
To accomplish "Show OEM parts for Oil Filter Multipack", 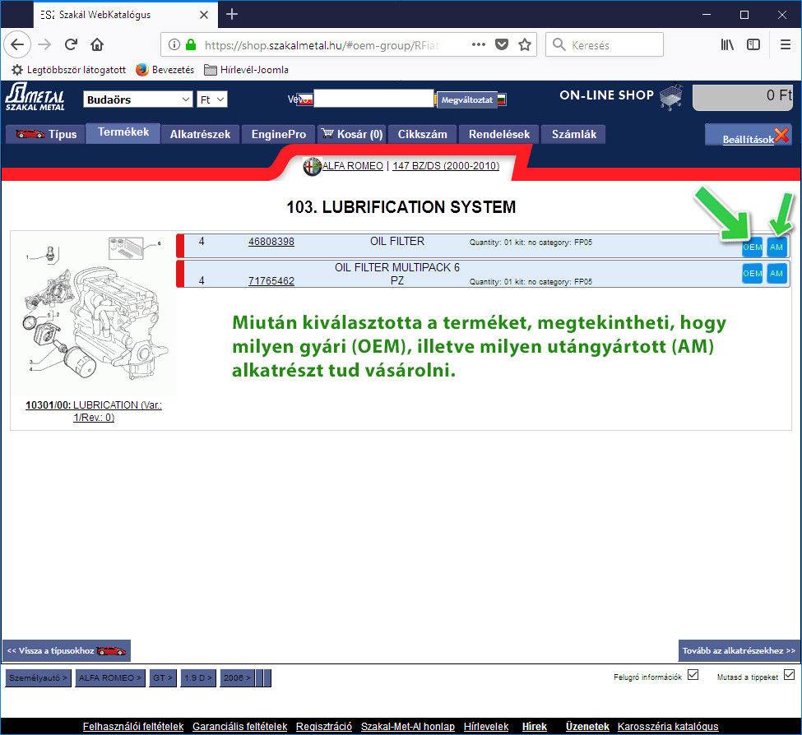I will click(x=753, y=274).
